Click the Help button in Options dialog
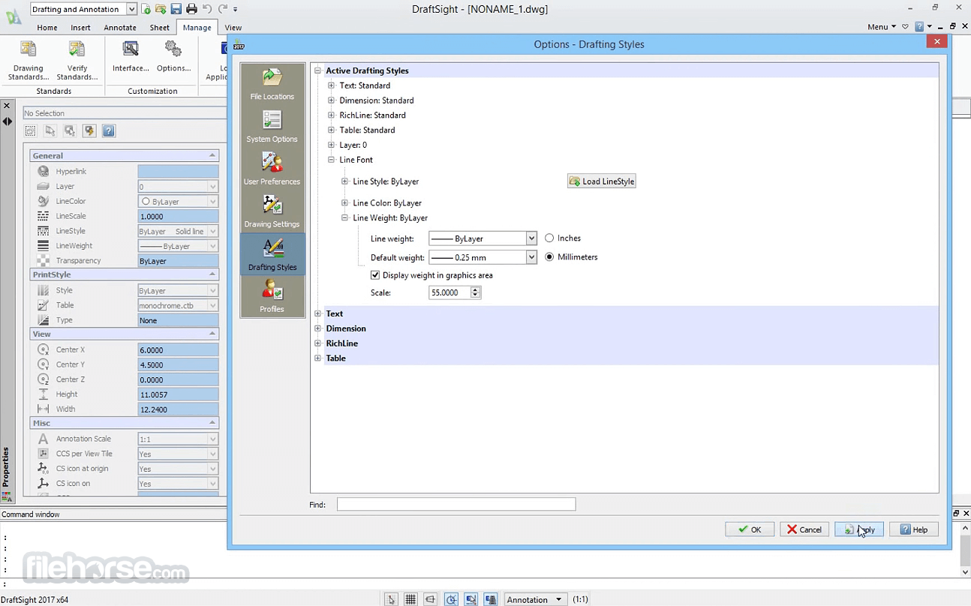 point(914,529)
